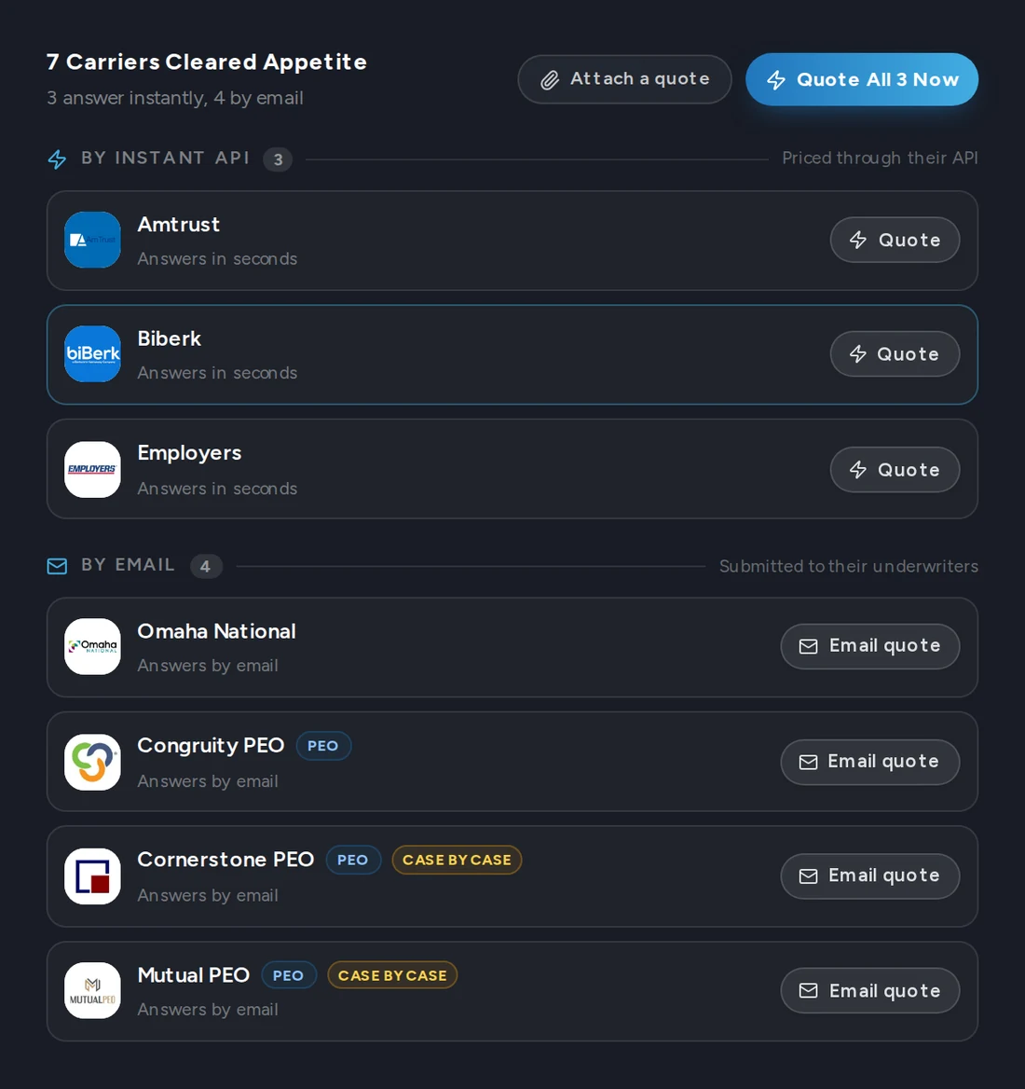Click the Cornerstone PEO logo icon
Image resolution: width=1025 pixels, height=1089 pixels.
92,876
